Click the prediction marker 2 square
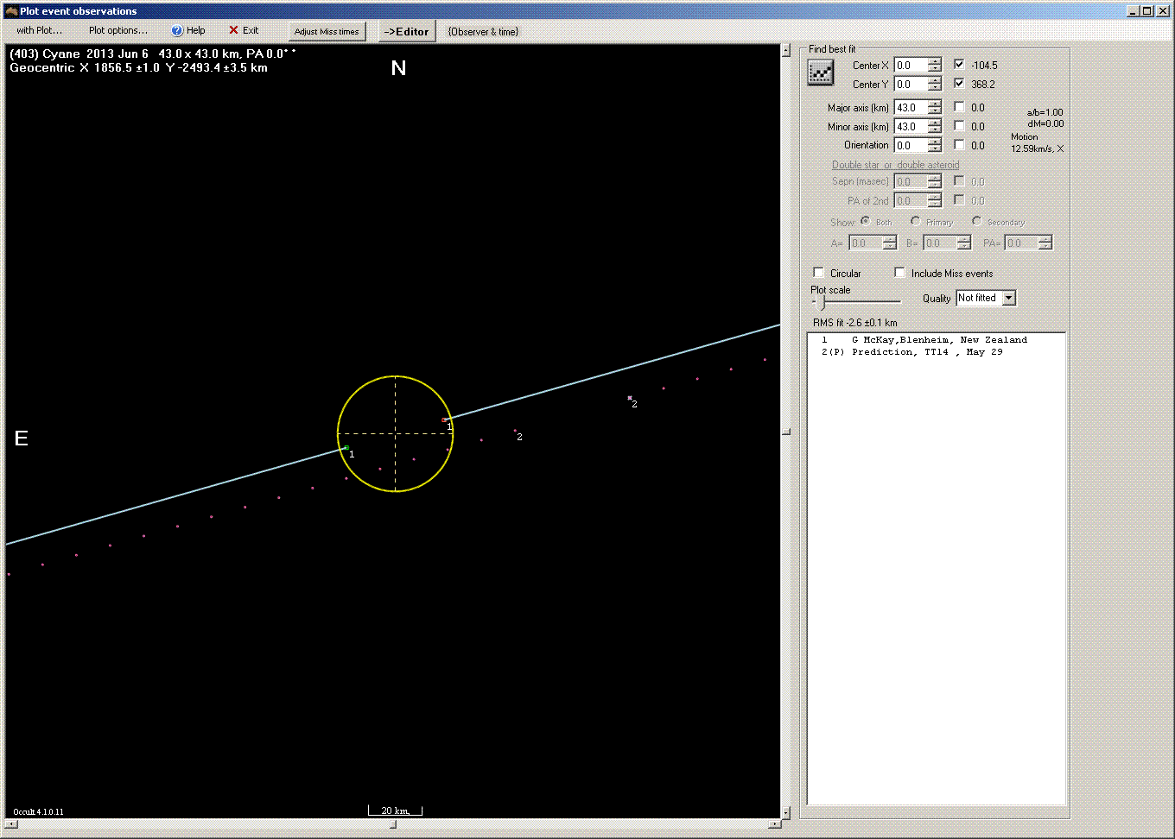This screenshot has width=1175, height=839. pyautogui.click(x=630, y=398)
